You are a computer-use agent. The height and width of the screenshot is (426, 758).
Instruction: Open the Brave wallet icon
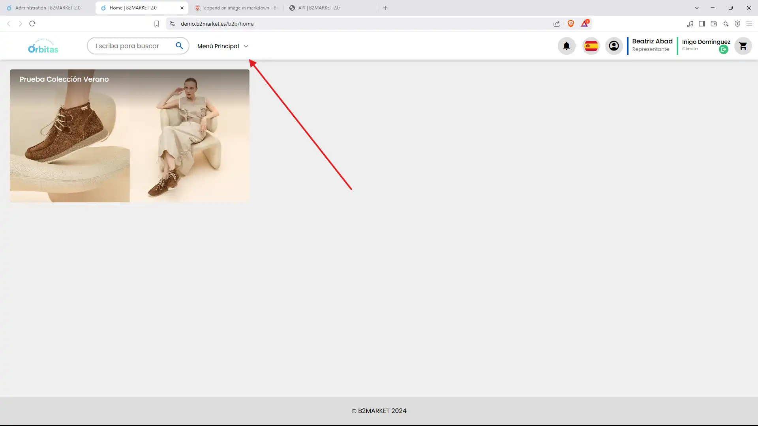(x=713, y=24)
